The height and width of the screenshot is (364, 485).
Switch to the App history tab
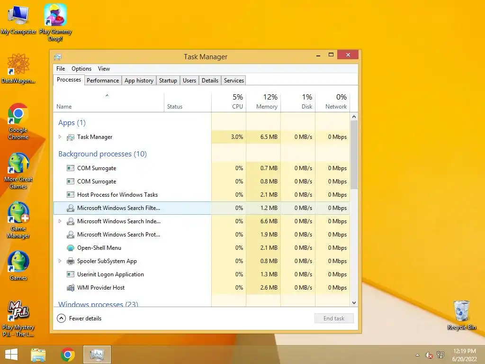point(139,81)
